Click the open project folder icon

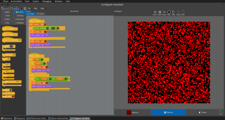pos(22,8)
